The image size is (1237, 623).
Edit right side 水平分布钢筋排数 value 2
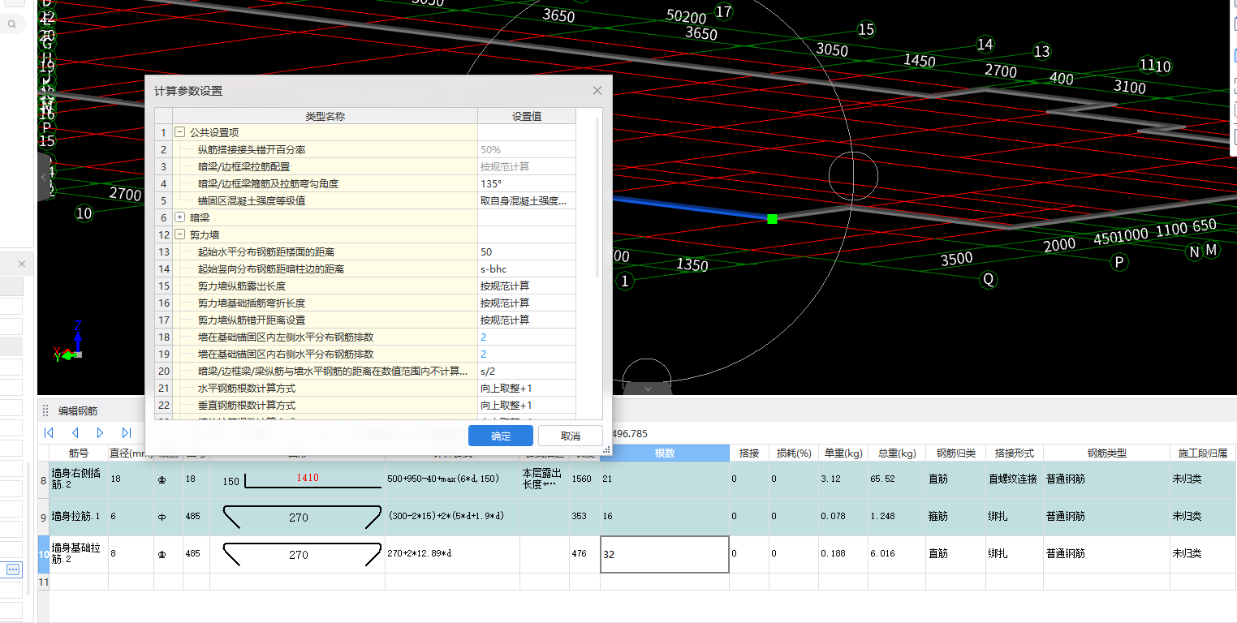pos(527,354)
